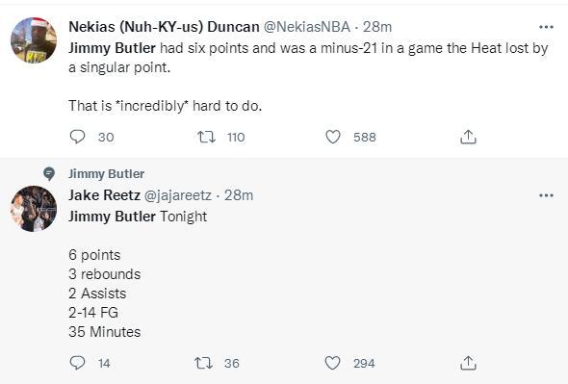Like the tweet with 294 likes

click(332, 363)
